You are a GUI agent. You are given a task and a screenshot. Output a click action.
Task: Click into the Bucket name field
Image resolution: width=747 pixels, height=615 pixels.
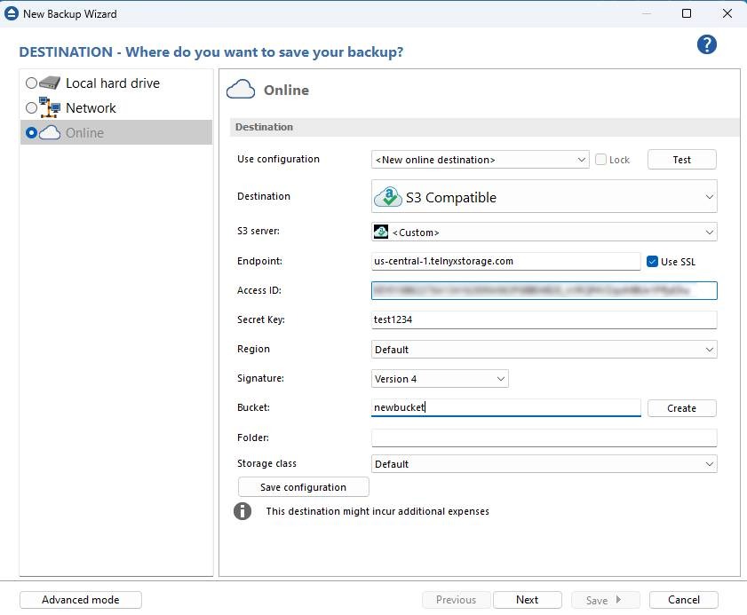506,408
